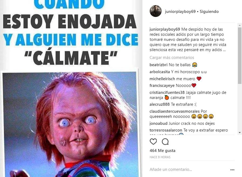This screenshot has height=177, width=242.
Task: View the 464 Me gusta likes list
Action: click(162, 151)
